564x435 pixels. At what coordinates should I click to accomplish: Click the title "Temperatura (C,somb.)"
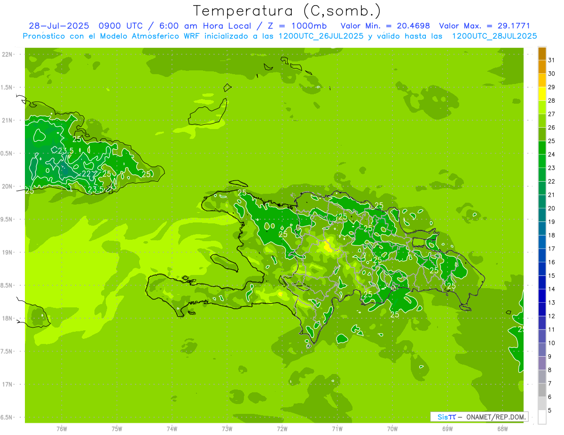[x=287, y=11]
